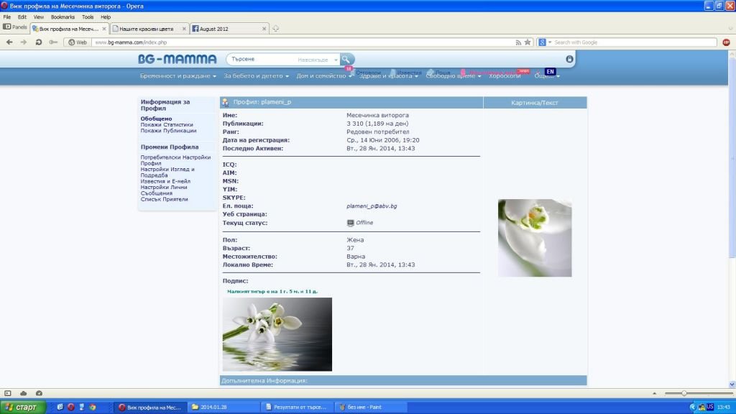Open the 'Дом и семейство' dropdown menu

pos(324,76)
